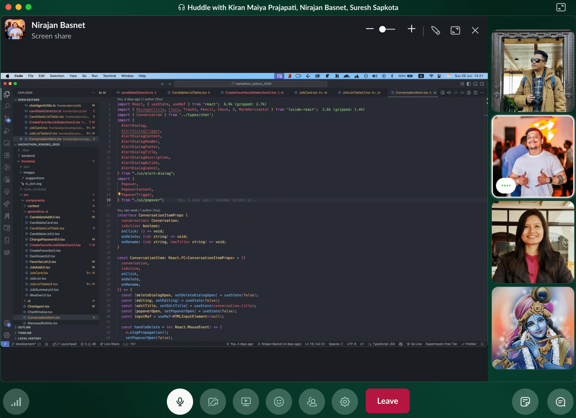Turn on the huddle camera

coord(213,401)
